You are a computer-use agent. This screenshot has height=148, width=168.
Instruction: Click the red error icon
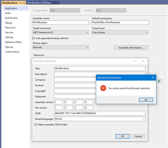pyautogui.click(x=103, y=88)
